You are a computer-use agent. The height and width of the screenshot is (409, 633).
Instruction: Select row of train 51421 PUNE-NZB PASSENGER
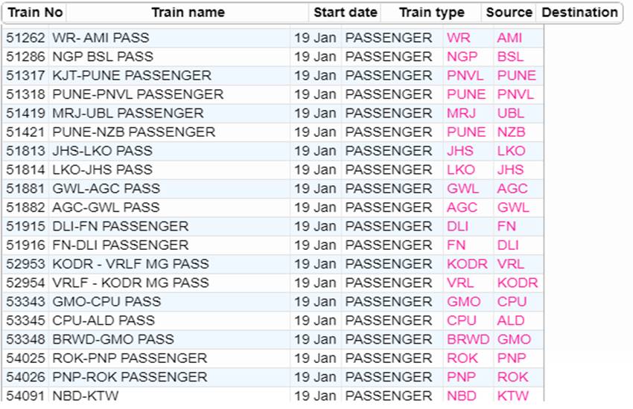point(273,132)
